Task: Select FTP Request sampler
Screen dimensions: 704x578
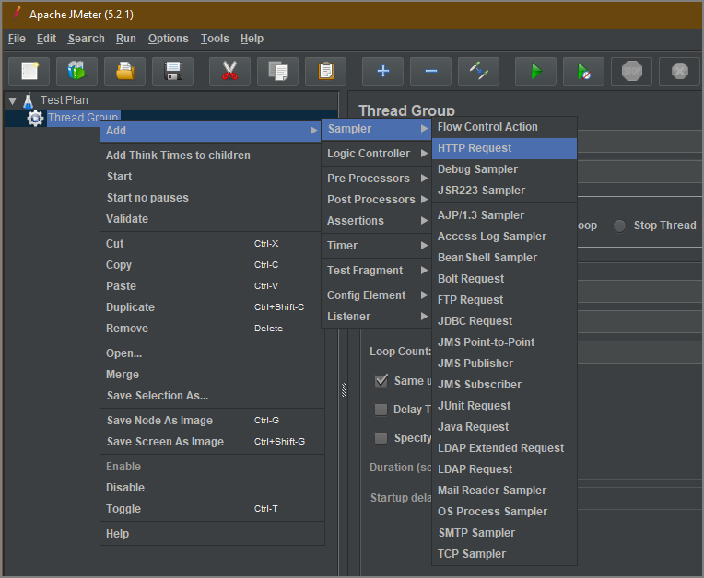Action: click(x=505, y=300)
